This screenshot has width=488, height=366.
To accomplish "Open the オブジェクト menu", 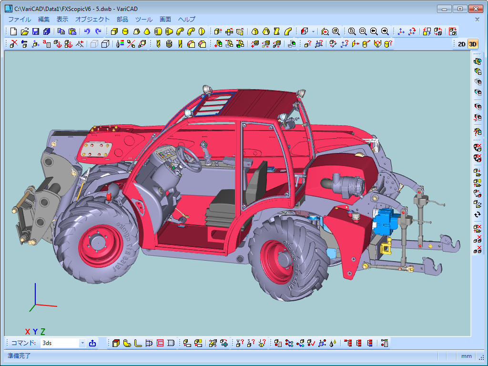I will (92, 20).
